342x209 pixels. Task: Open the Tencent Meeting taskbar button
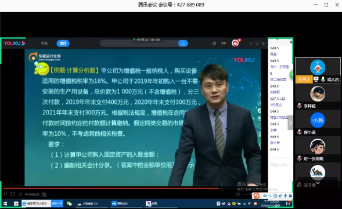coord(120,204)
